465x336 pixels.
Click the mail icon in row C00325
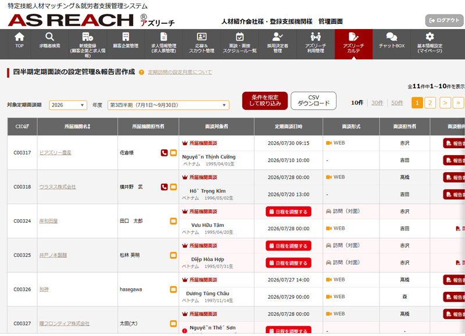(173, 255)
